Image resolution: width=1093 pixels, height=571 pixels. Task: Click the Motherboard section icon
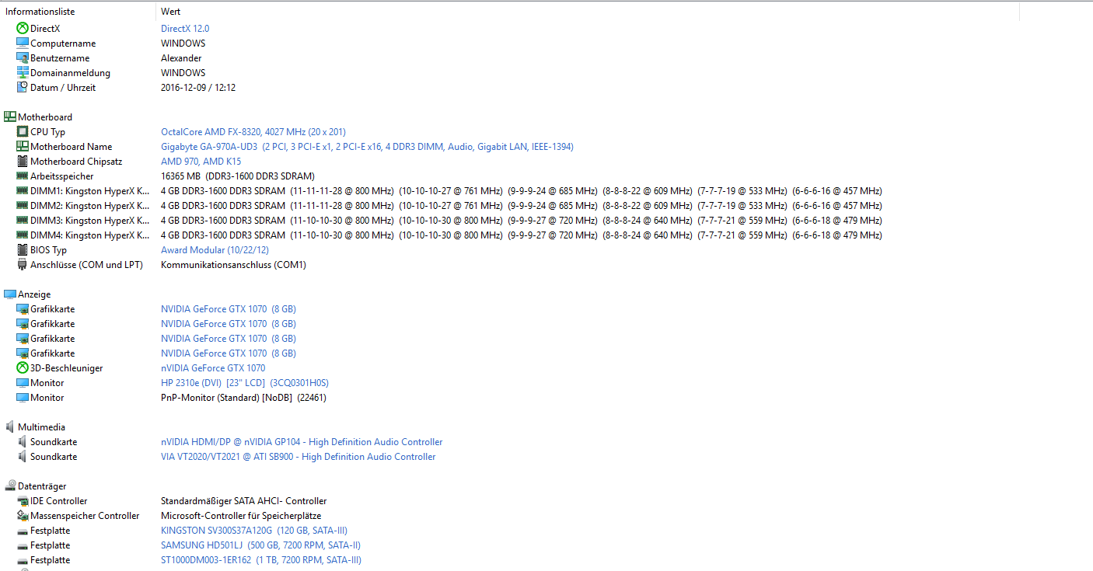(10, 117)
